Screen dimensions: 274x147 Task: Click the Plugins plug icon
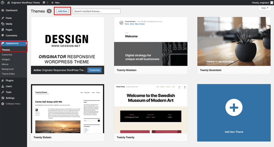[x=3, y=80]
